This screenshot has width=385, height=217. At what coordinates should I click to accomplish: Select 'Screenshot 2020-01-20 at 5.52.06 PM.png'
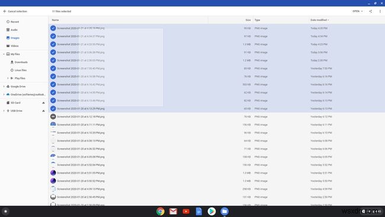tap(81, 165)
